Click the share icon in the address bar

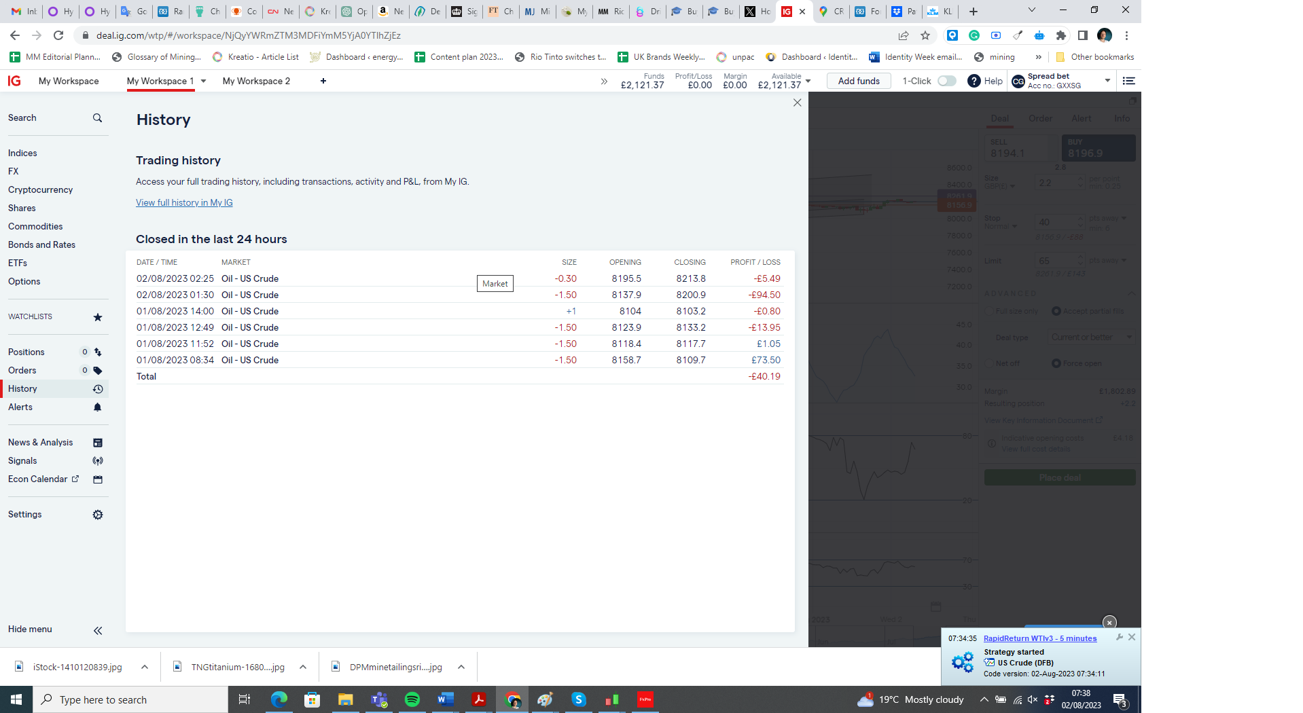(x=904, y=35)
